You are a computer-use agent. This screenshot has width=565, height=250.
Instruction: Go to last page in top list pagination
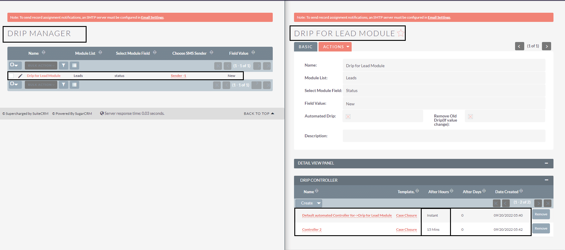coord(267,66)
